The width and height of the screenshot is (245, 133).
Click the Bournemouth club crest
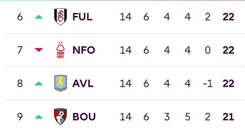tap(60, 116)
